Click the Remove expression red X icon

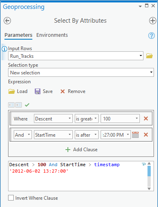tap(63, 91)
